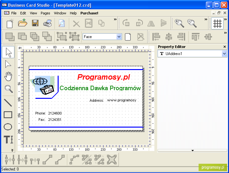Select the Phone number 2124600
The height and width of the screenshot is (173, 229).
point(55,113)
